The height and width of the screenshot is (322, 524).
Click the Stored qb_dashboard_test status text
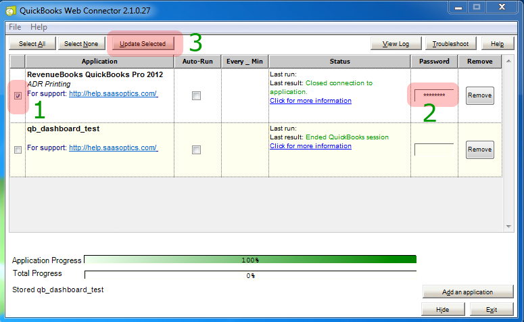(x=58, y=290)
